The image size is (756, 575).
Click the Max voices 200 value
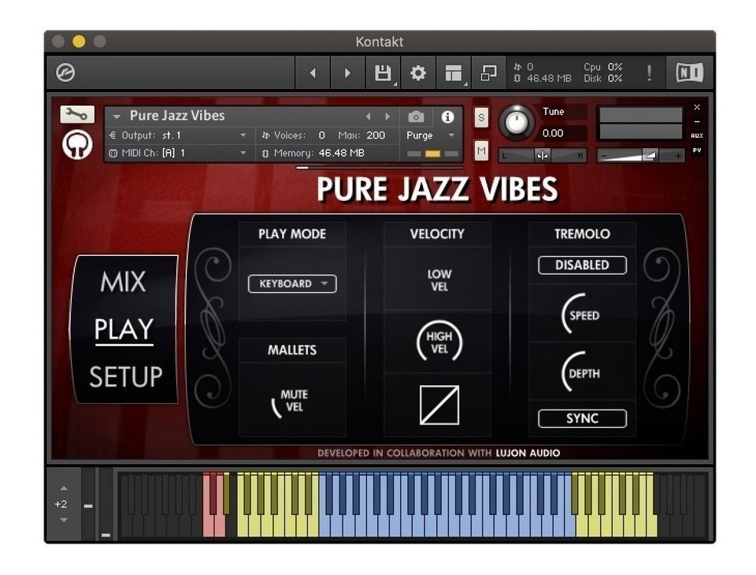coord(376,135)
